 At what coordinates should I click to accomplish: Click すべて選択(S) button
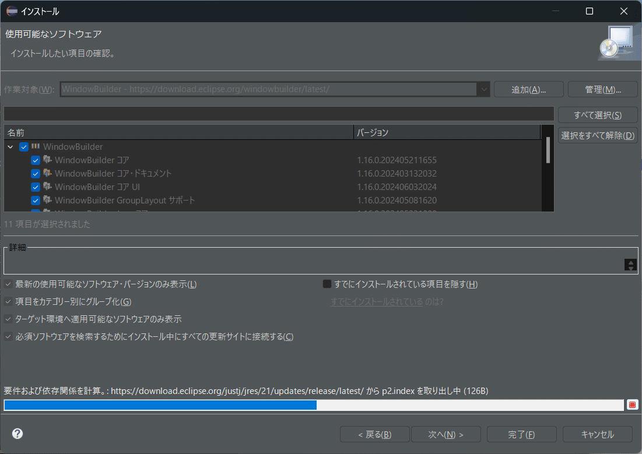[598, 115]
